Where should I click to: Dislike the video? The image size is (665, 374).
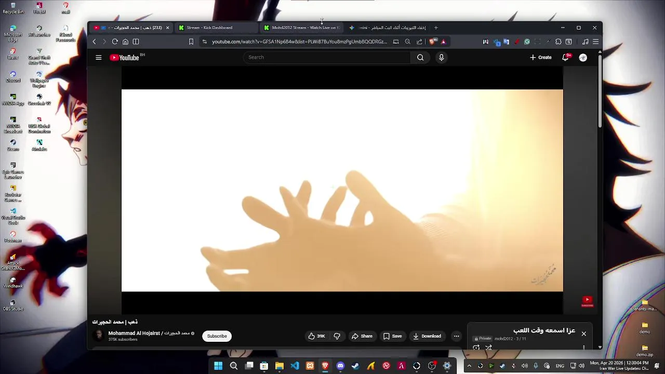pyautogui.click(x=337, y=336)
